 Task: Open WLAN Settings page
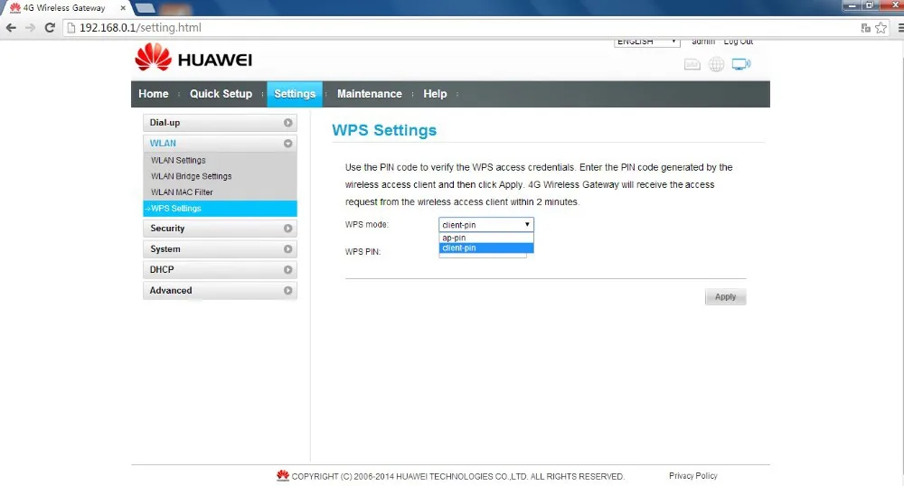178,160
